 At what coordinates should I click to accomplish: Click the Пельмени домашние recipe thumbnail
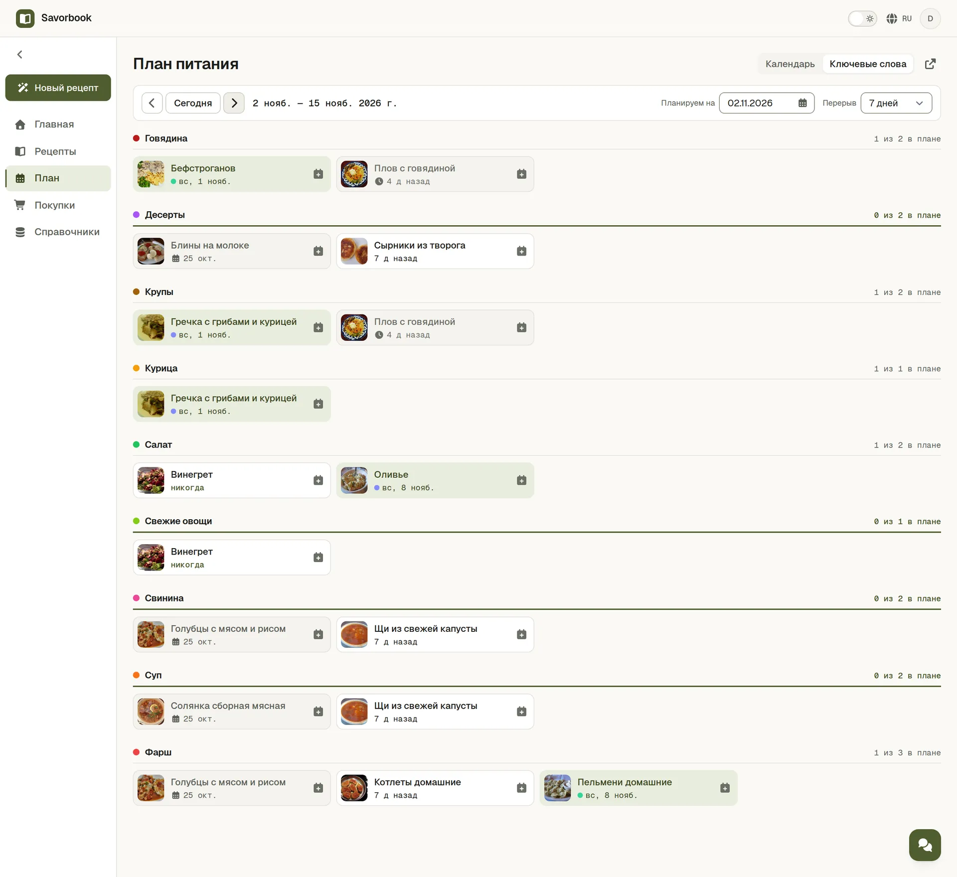pos(558,788)
